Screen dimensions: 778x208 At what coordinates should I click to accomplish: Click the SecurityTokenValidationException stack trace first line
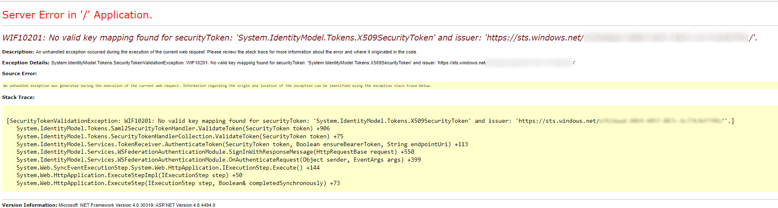pos(370,121)
